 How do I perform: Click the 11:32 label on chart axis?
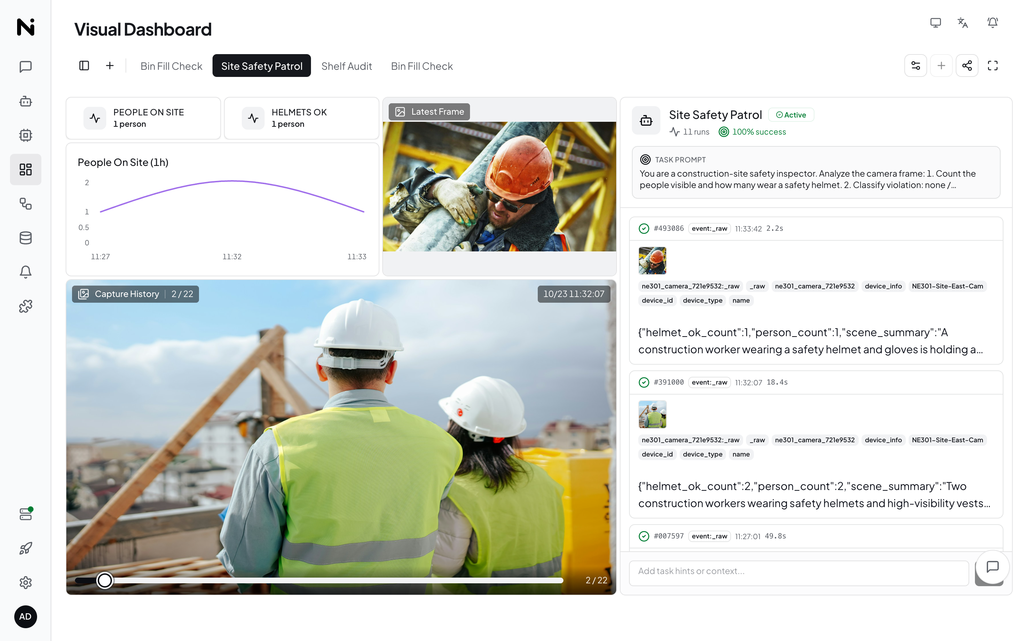pos(232,256)
